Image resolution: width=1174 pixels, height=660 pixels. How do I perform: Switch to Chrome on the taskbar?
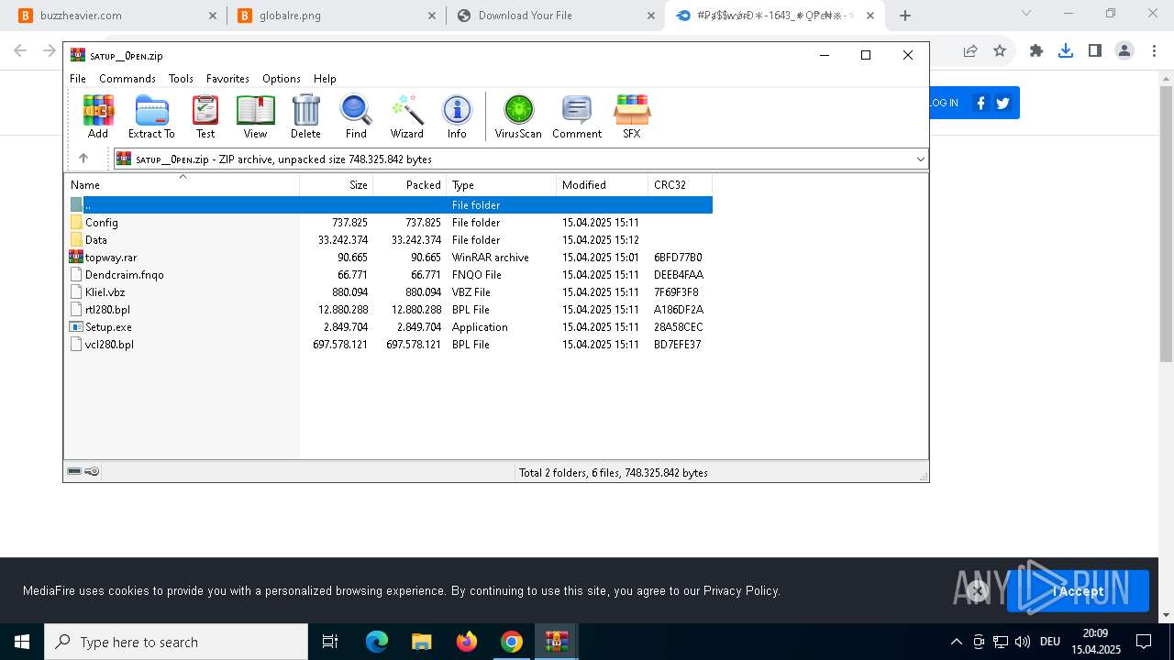click(x=512, y=642)
